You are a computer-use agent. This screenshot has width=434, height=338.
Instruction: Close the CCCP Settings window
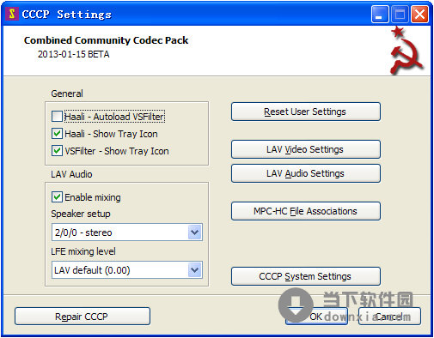tap(420, 14)
